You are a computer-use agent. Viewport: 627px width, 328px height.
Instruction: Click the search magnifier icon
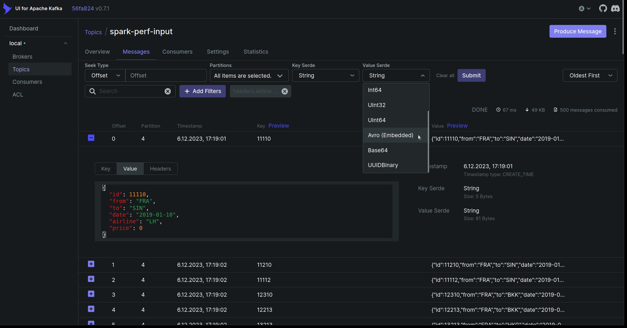(92, 91)
